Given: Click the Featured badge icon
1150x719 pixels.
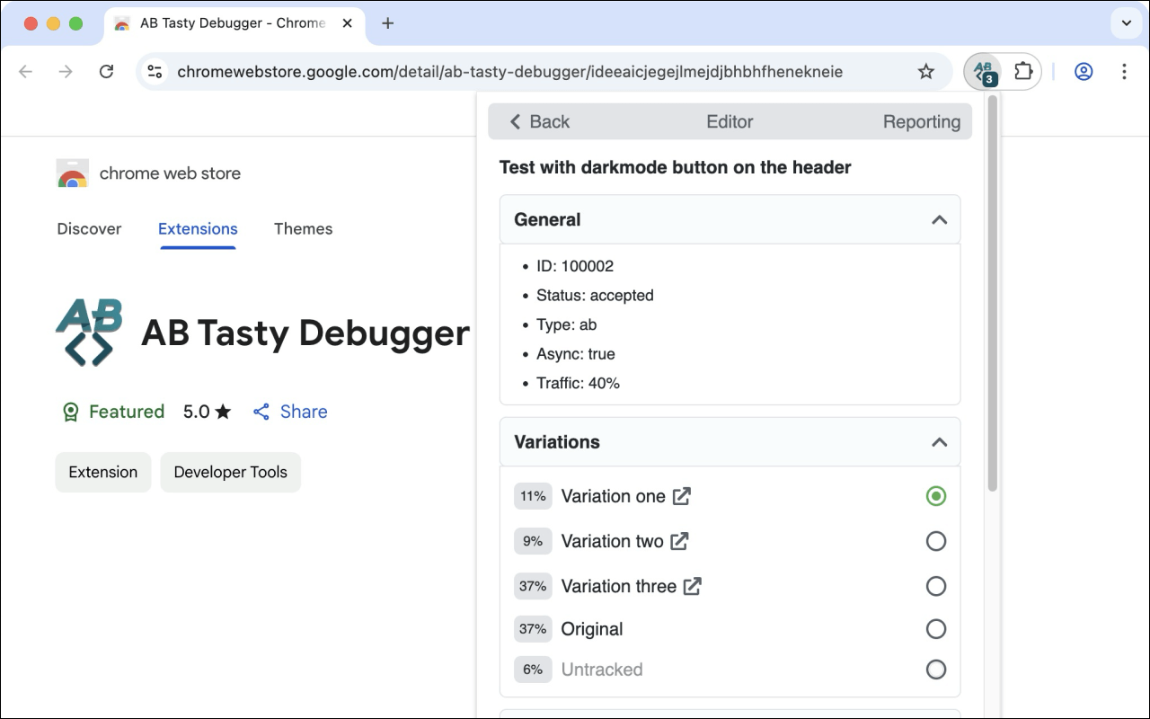Looking at the screenshot, I should point(70,412).
